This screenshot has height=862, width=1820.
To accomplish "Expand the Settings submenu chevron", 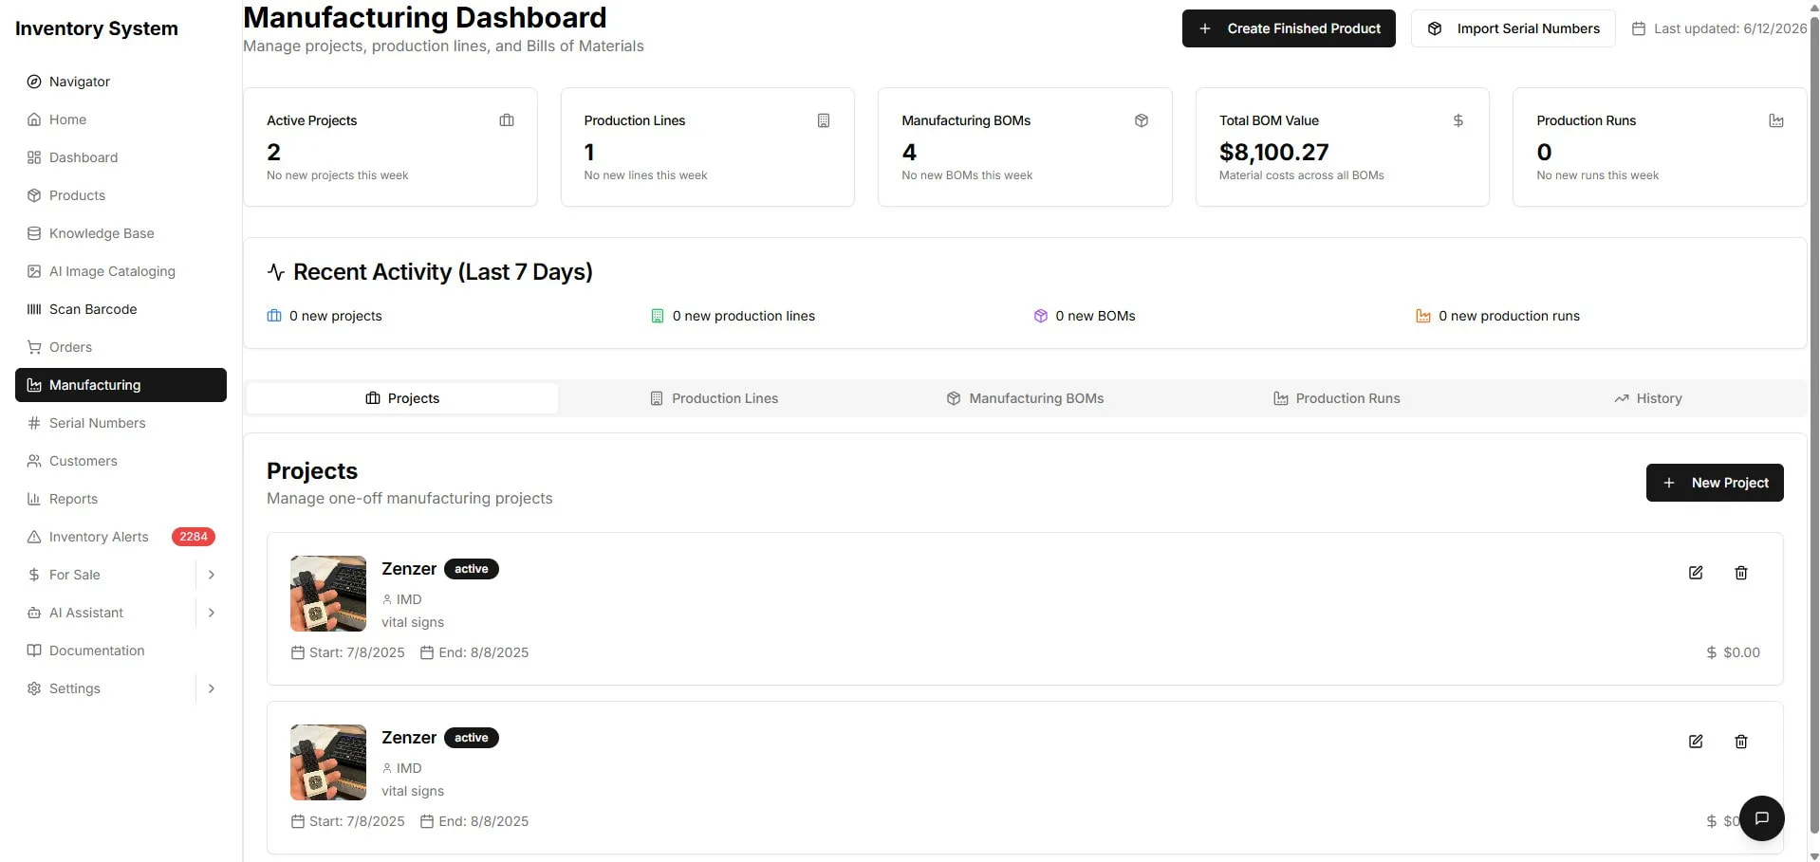I will click(x=212, y=688).
